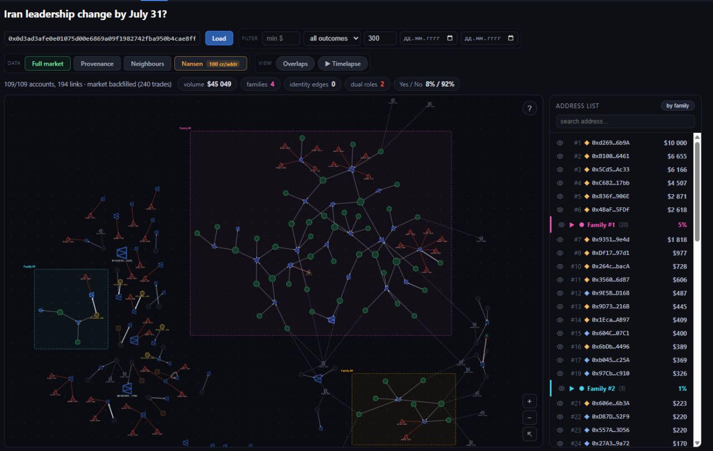Toggle eye visibility for address 0xd269...6b9A
The width and height of the screenshot is (713, 451).
(x=560, y=143)
